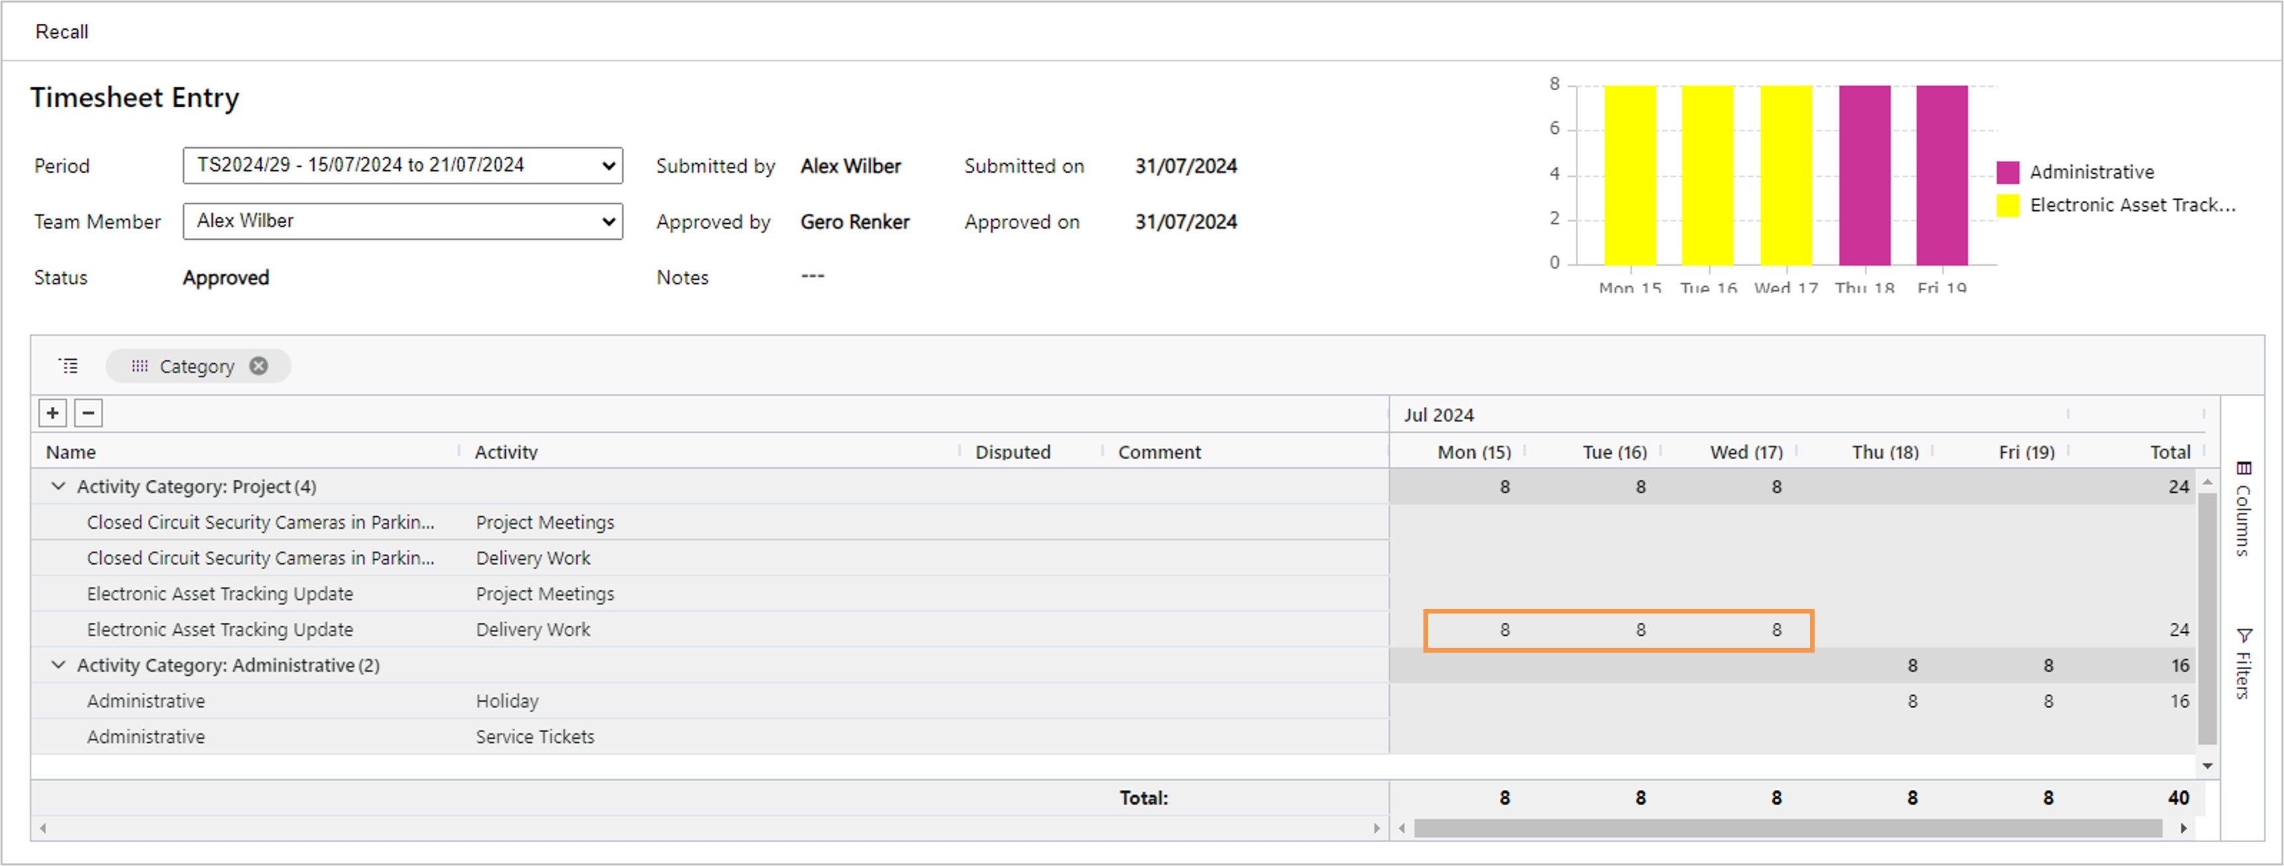Click the Fri (19) column header
The height and width of the screenshot is (866, 2284).
tap(2026, 452)
